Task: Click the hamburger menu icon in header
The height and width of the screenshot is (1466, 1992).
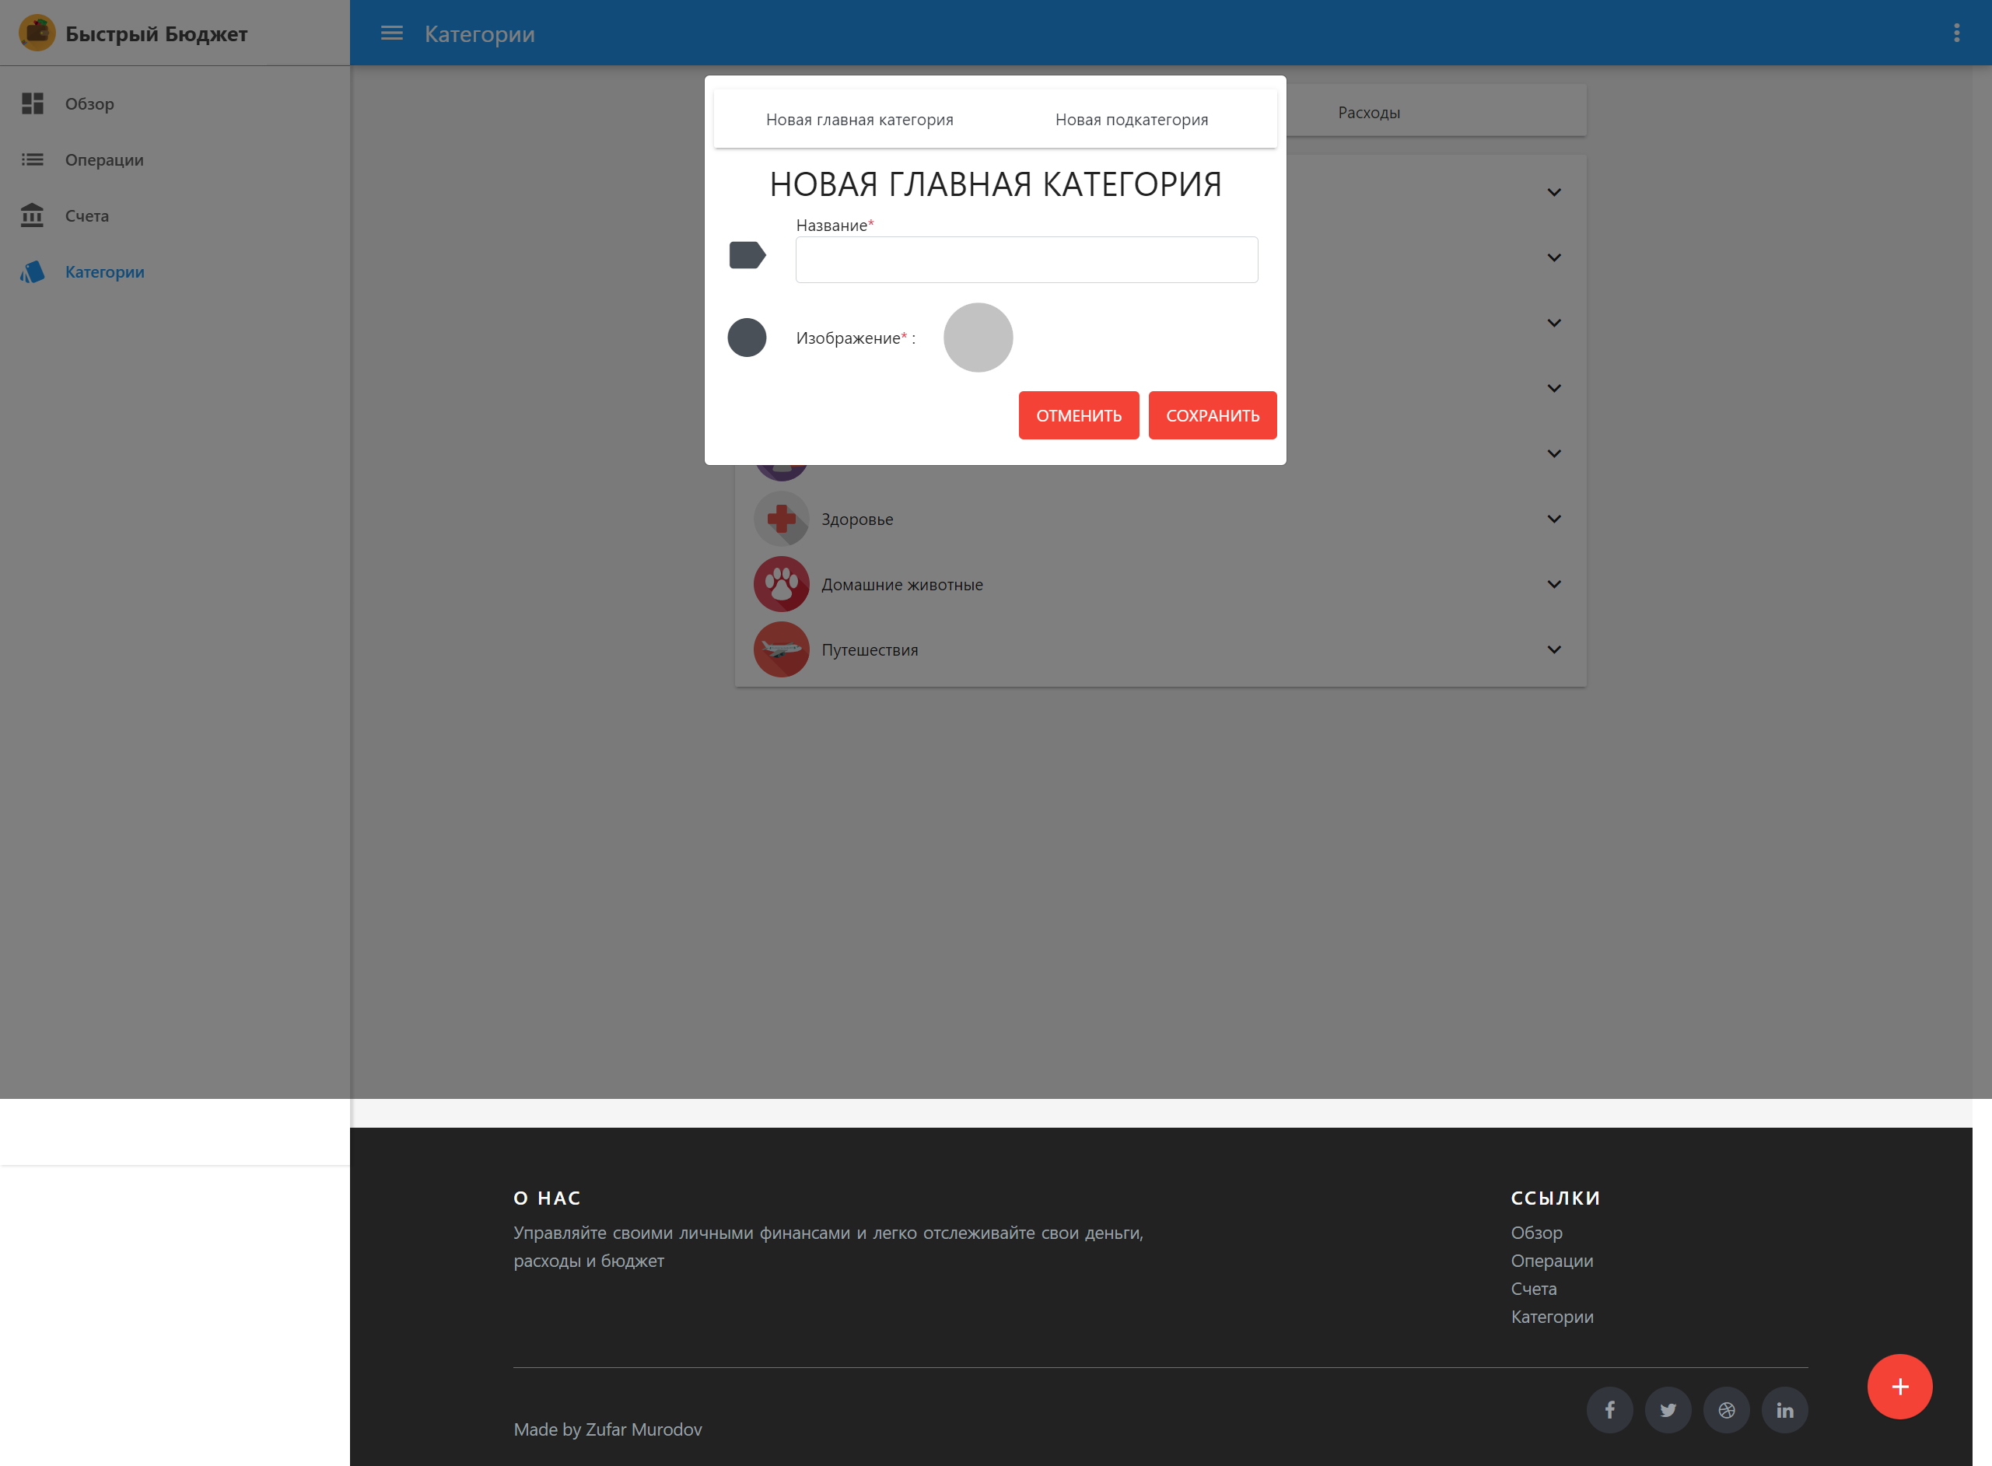Action: coord(391,33)
